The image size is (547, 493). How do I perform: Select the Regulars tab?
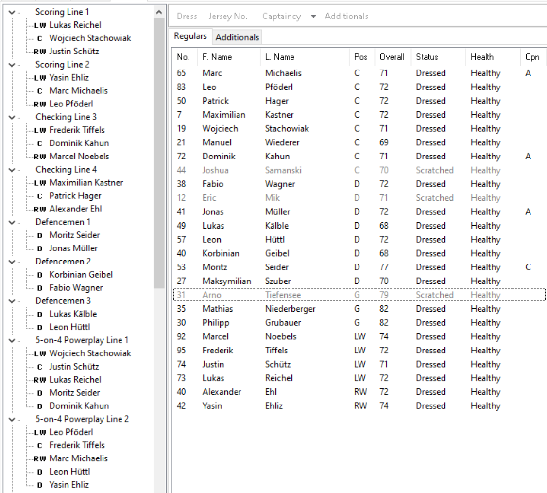(190, 36)
